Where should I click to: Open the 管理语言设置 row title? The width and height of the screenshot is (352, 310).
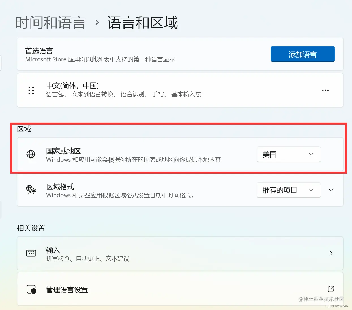tap(67, 290)
